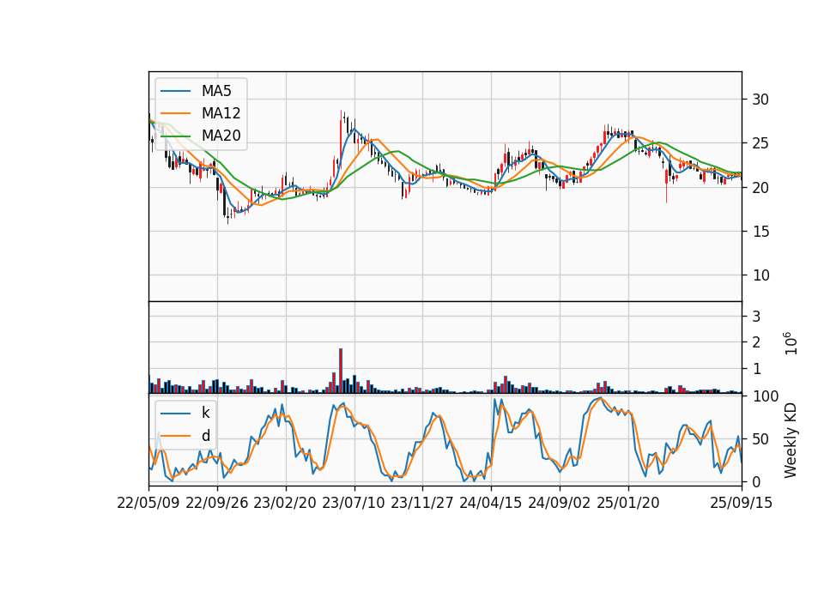Click the k legend entry
Screen dimensions: 824x592
tap(205, 413)
